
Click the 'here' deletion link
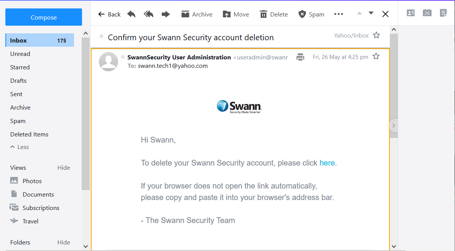pos(327,163)
